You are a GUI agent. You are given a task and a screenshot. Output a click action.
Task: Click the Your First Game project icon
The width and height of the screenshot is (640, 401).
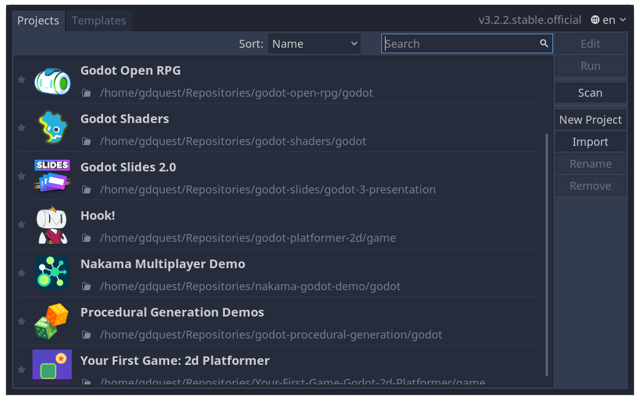[52, 366]
